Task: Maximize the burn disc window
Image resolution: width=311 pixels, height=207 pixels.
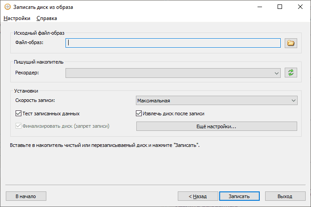Action: (280, 7)
